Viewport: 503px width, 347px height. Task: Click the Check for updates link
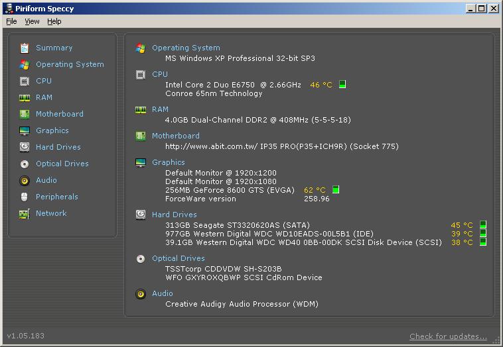tap(448, 337)
